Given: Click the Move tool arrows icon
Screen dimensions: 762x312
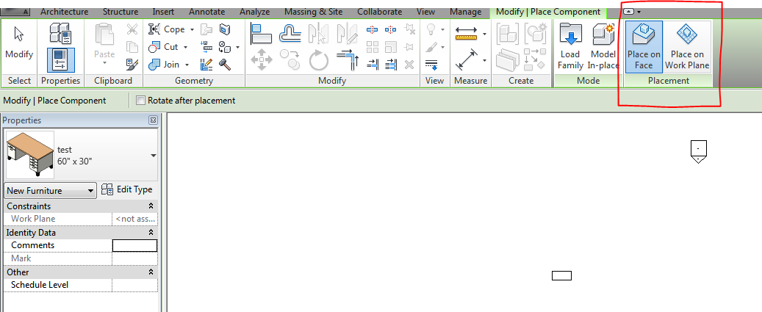Looking at the screenshot, I should coord(262,61).
